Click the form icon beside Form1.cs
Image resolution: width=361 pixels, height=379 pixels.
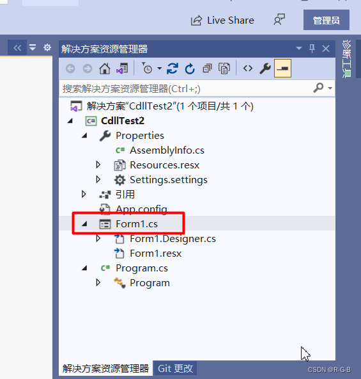tap(105, 224)
